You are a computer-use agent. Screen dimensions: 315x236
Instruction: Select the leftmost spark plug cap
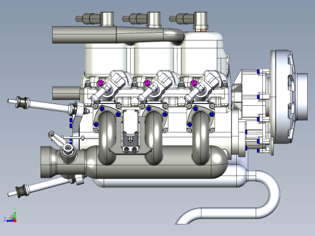pos(95,19)
